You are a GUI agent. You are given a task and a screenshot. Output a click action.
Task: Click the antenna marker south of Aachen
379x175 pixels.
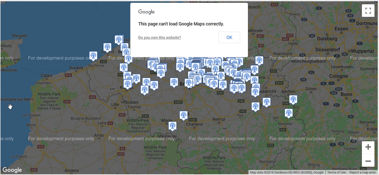click(x=293, y=99)
